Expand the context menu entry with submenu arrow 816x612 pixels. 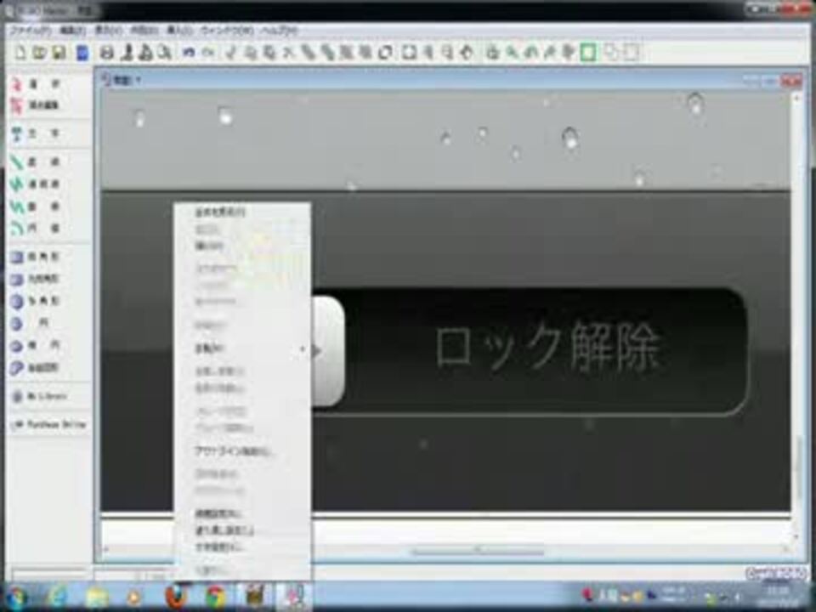[243, 349]
